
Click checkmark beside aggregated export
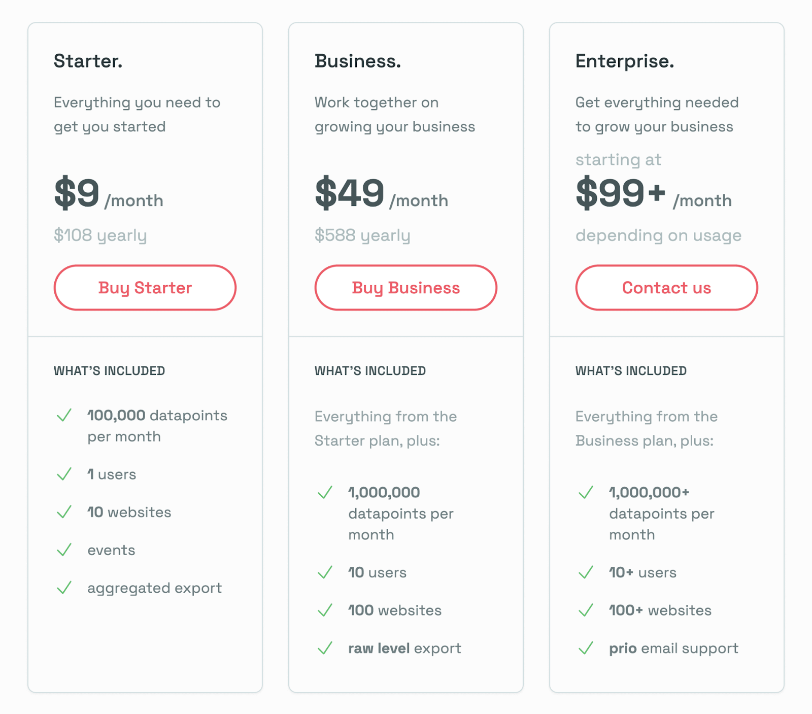[64, 588]
